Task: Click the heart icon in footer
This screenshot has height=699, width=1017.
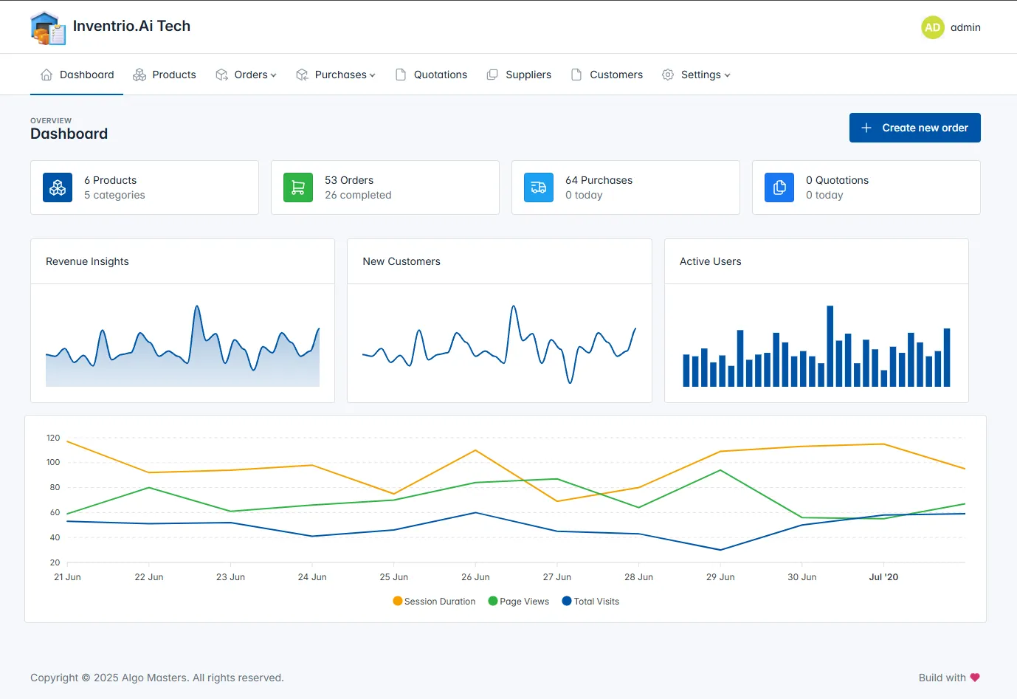Action: point(975,678)
